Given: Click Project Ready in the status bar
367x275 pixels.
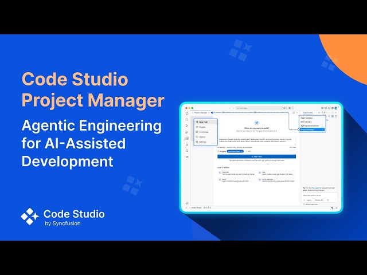Looking at the screenshot, I should [196, 207].
